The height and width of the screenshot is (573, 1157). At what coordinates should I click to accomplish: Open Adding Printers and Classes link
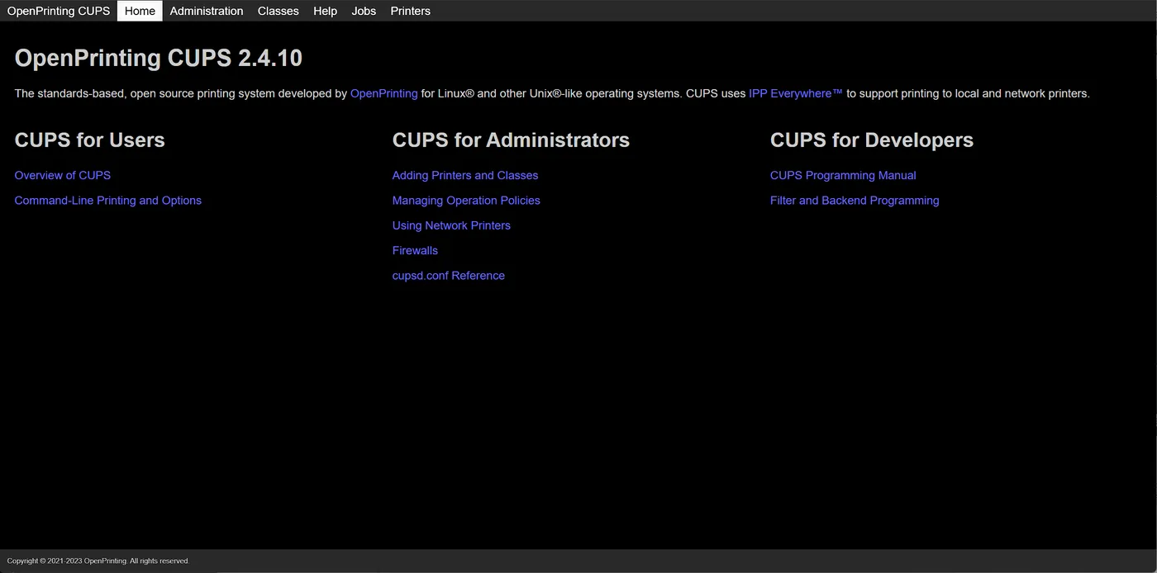coord(465,175)
